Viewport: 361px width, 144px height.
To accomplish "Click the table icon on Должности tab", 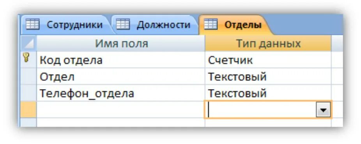I will pos(122,25).
